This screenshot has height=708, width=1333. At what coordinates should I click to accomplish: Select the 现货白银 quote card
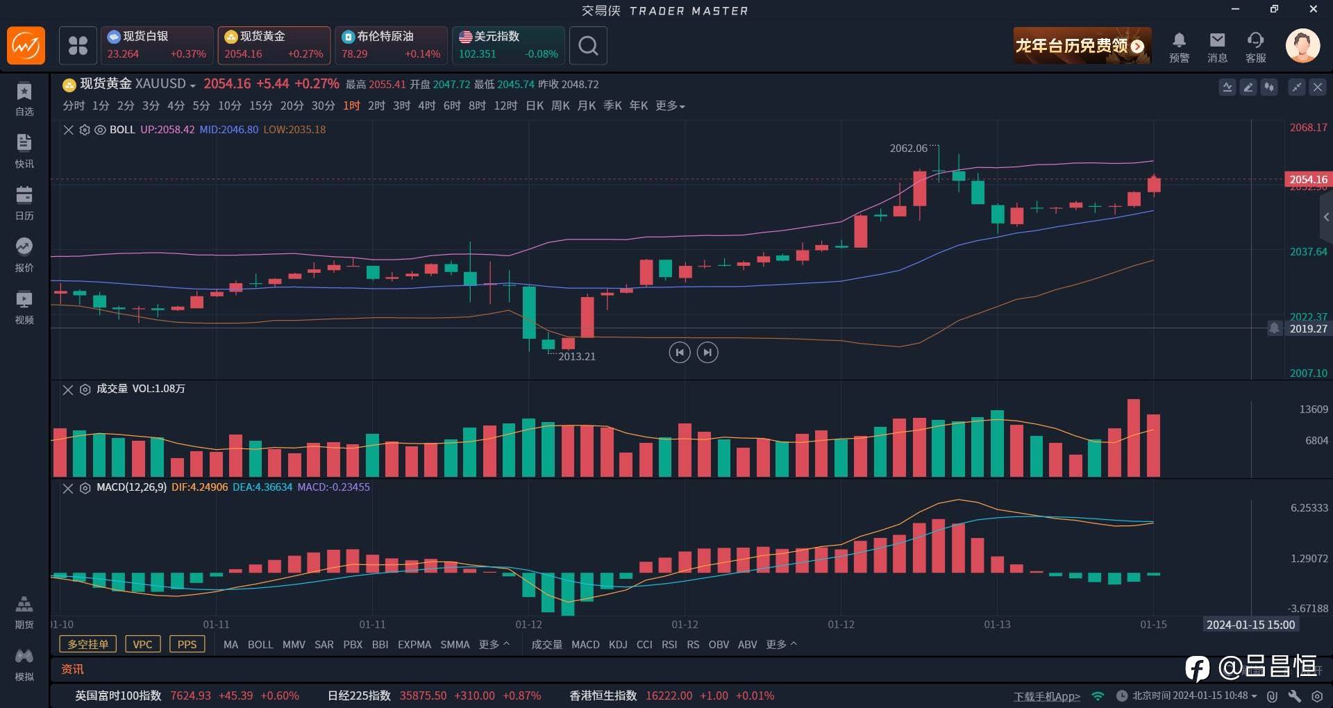tap(157, 46)
